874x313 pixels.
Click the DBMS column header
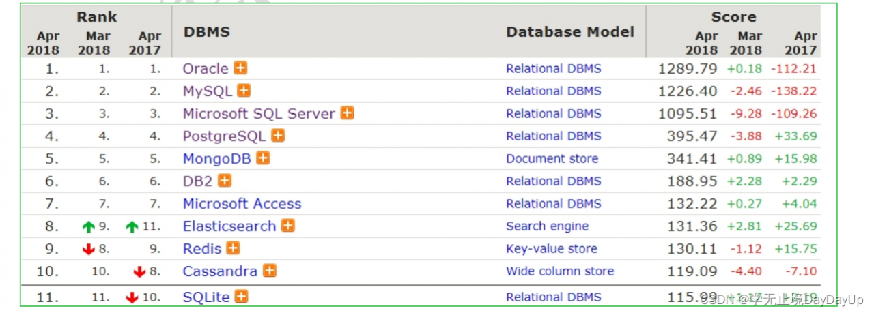pyautogui.click(x=207, y=32)
